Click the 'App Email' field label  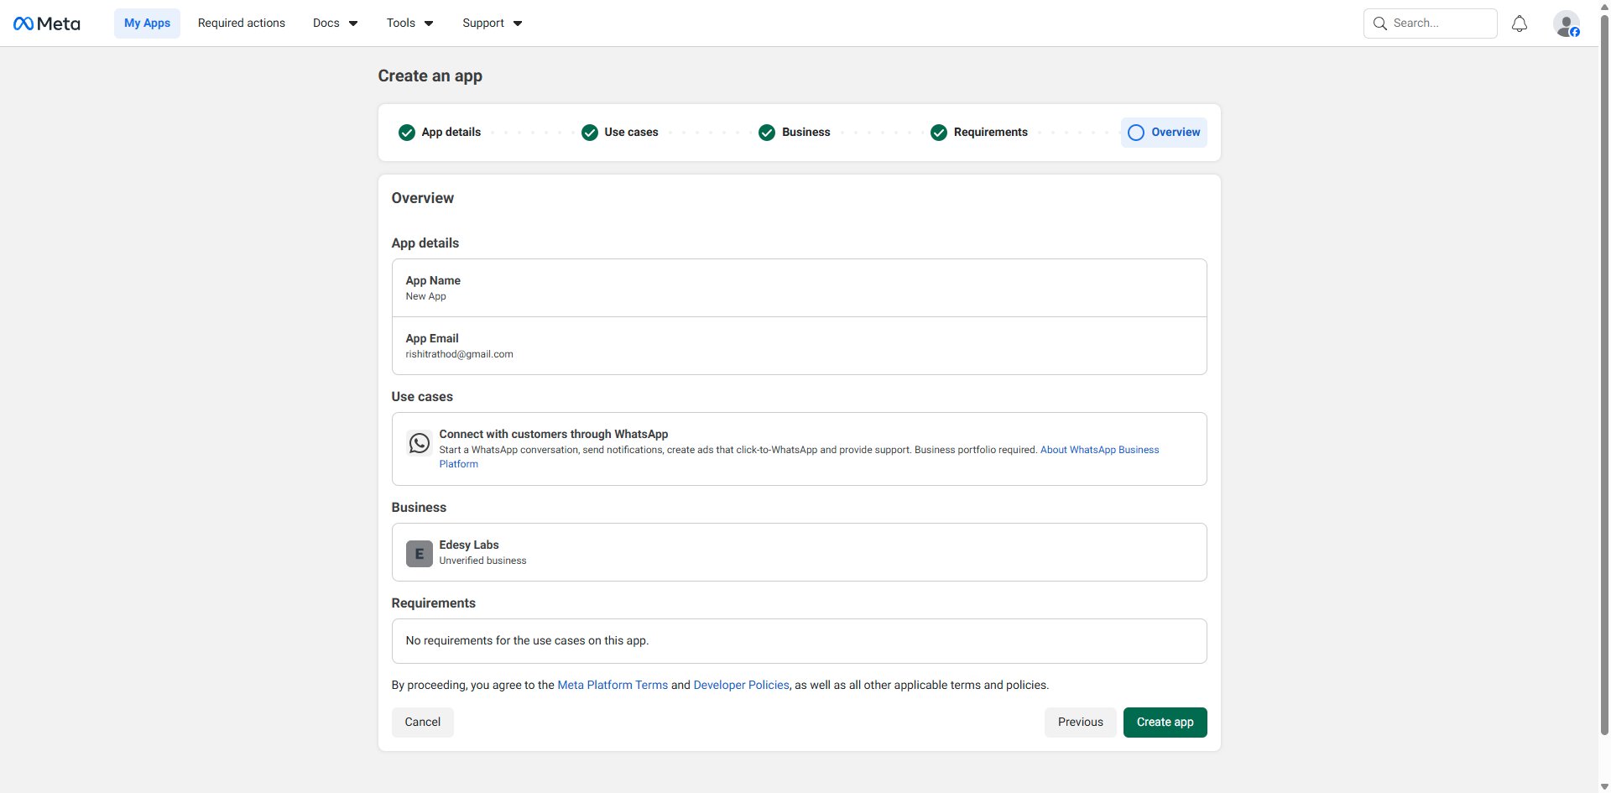tap(432, 339)
